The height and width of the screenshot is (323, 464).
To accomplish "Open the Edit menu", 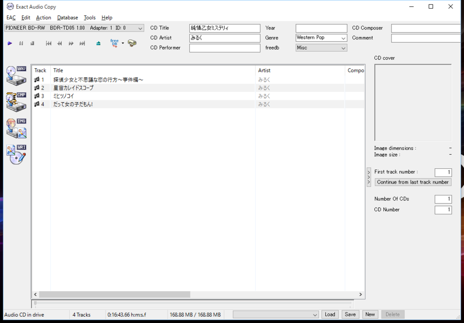I will click(26, 18).
